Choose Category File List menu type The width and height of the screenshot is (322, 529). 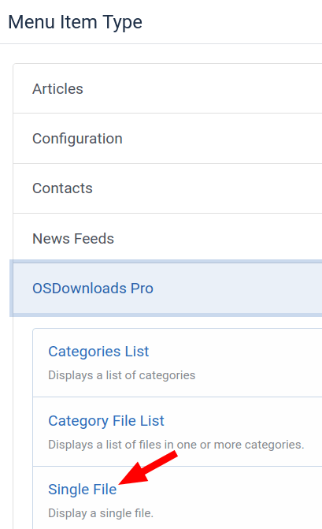coord(106,421)
